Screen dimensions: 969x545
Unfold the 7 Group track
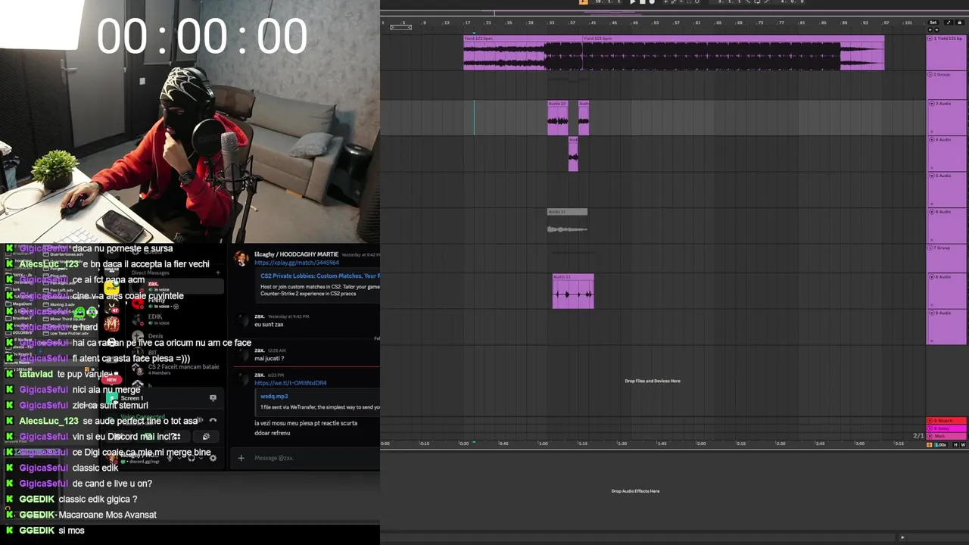930,248
